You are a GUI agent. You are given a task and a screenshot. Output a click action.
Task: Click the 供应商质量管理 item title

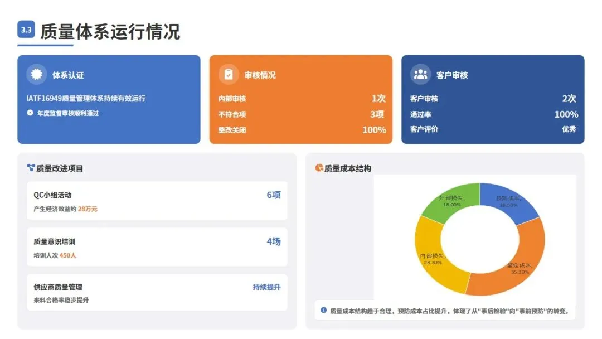[x=57, y=287]
